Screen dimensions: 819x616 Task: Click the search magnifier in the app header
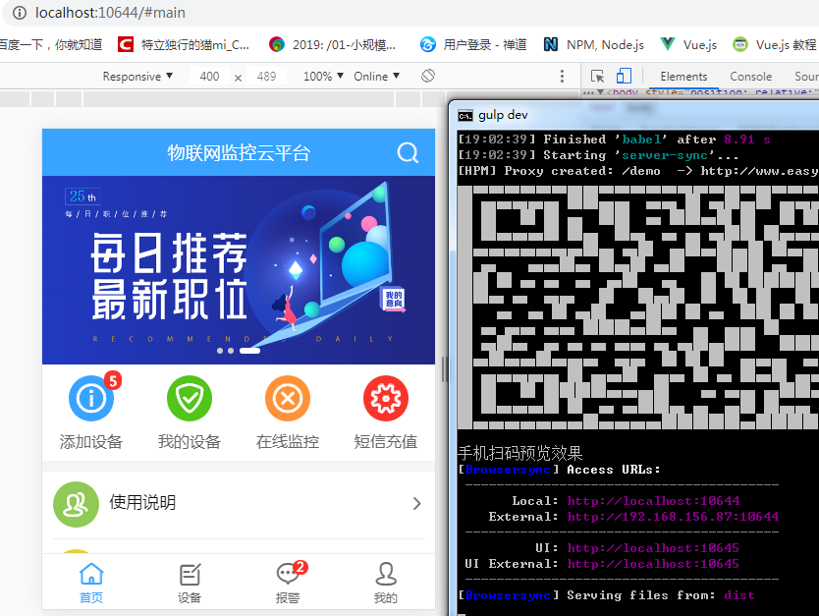(x=408, y=153)
